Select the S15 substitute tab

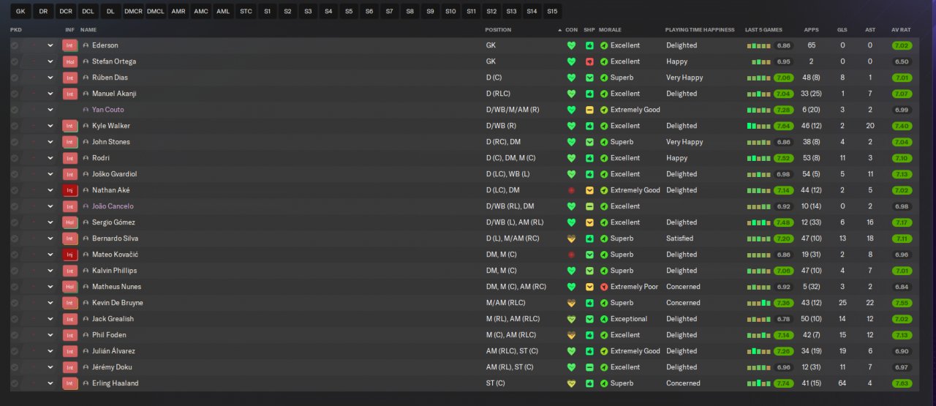[x=552, y=11]
